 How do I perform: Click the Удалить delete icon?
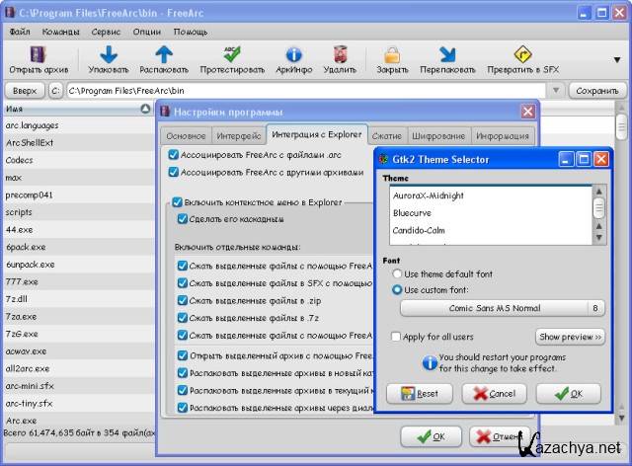click(x=340, y=54)
